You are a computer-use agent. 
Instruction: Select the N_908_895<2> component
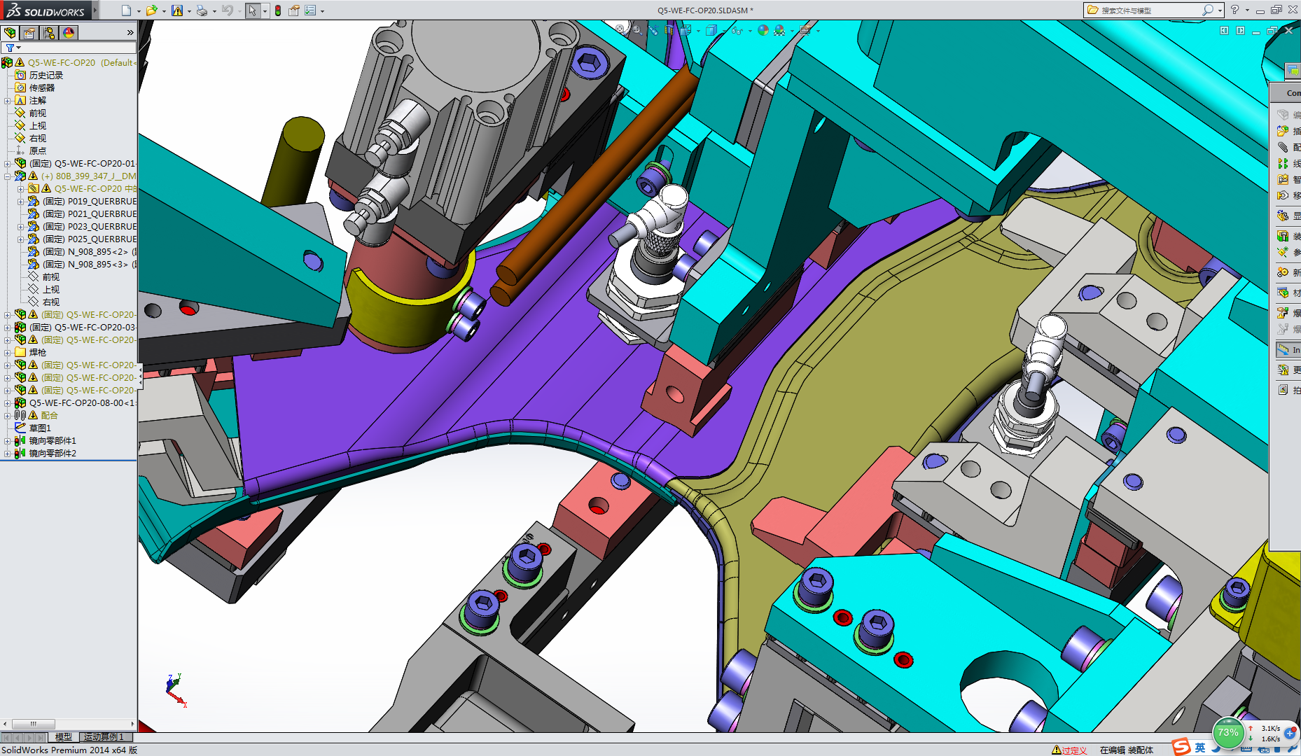click(x=90, y=252)
